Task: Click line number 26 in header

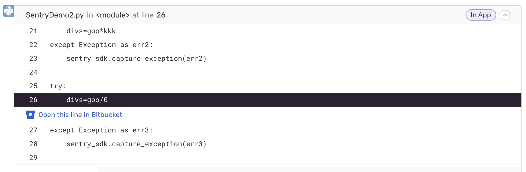Action: click(161, 15)
